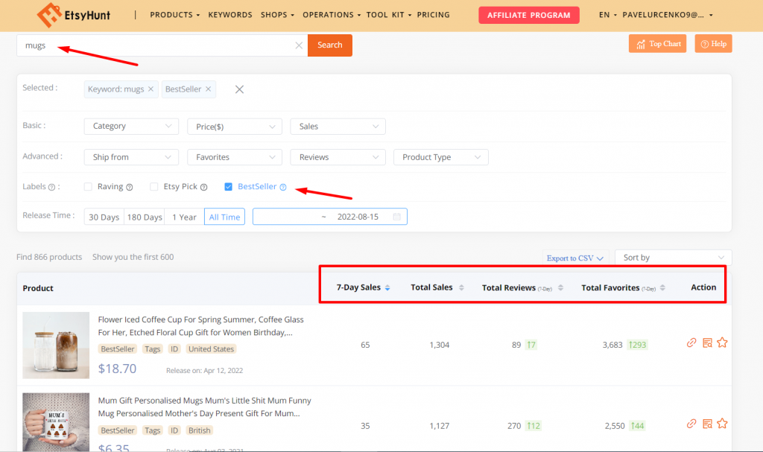Click the Flower Iced Coffee Cup thumbnail
The width and height of the screenshot is (763, 452).
point(56,345)
